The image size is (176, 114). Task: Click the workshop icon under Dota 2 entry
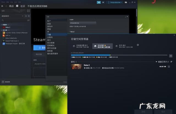(85, 68)
